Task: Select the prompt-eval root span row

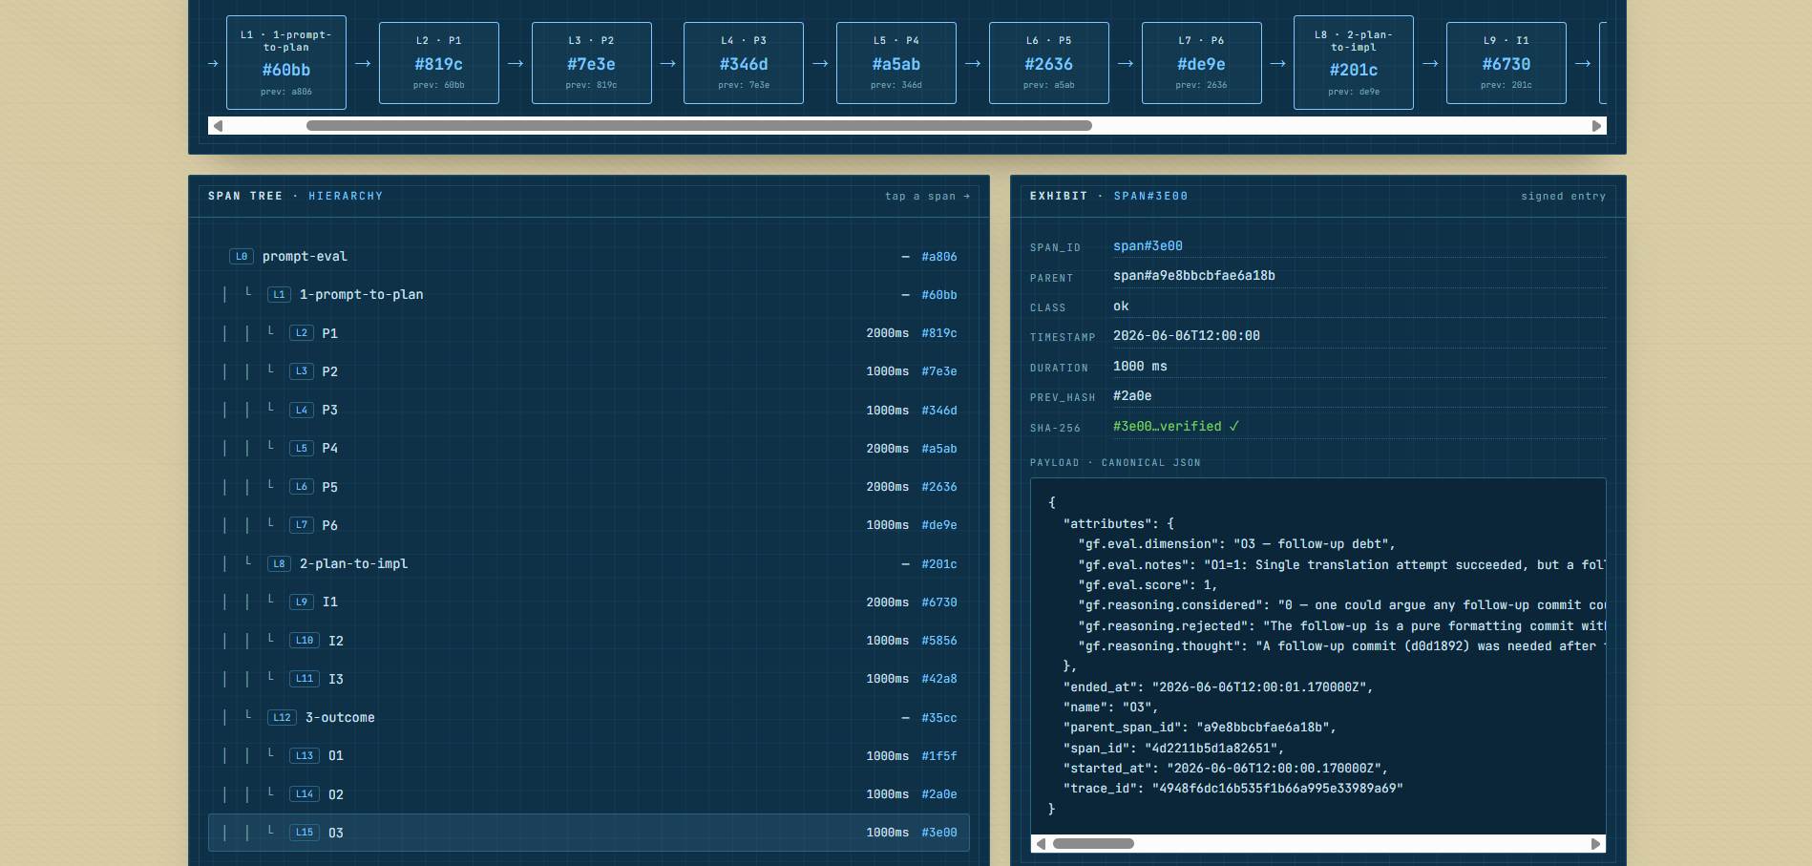Action: (x=589, y=257)
